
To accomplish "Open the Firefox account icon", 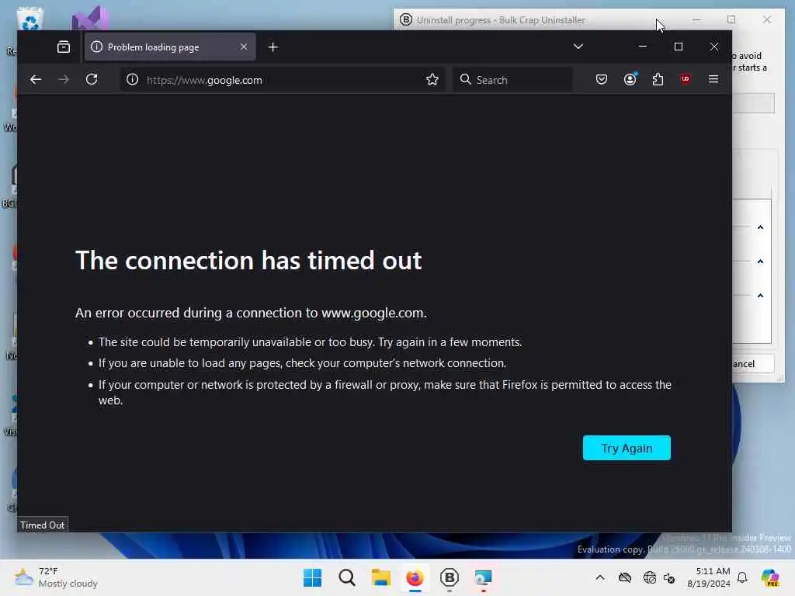I will pyautogui.click(x=630, y=80).
